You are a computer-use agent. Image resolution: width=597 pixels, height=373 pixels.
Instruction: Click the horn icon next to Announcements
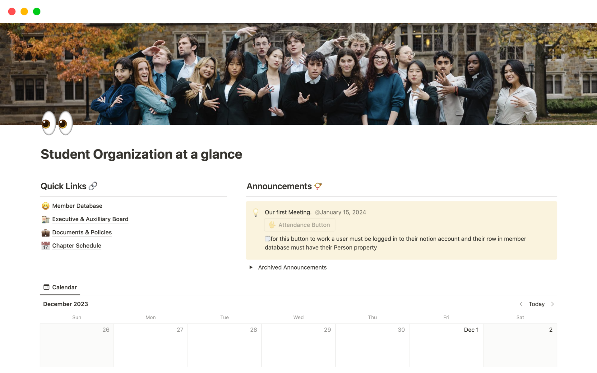click(318, 186)
